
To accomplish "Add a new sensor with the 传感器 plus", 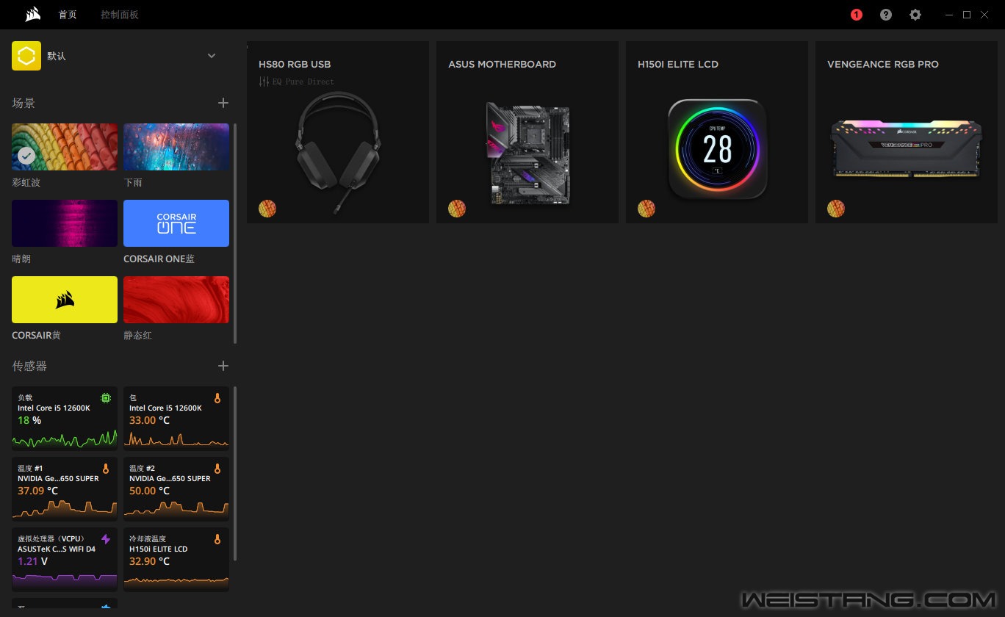I will [223, 366].
